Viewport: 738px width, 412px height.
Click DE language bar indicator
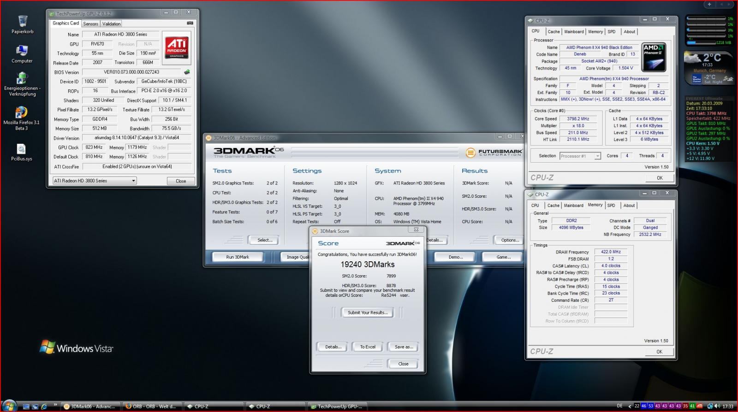coord(619,406)
